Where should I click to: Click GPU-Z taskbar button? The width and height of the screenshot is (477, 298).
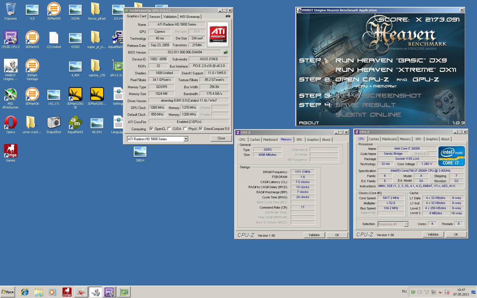coord(124,292)
